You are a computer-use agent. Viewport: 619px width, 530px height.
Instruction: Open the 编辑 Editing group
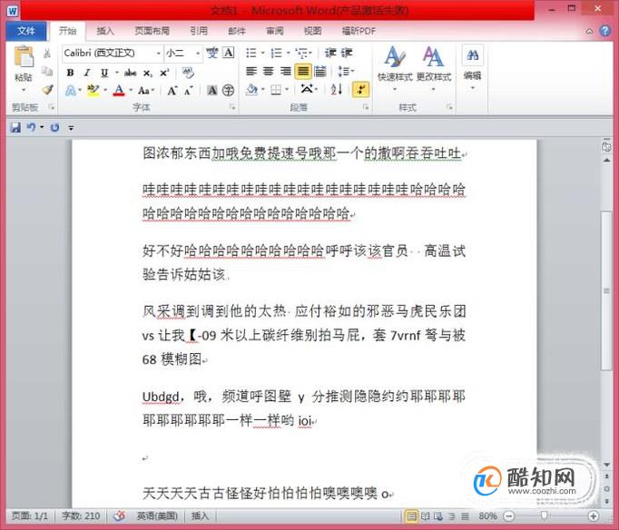pos(472,67)
